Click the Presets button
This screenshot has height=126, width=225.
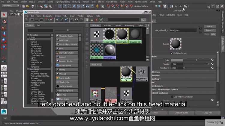coord(210,30)
